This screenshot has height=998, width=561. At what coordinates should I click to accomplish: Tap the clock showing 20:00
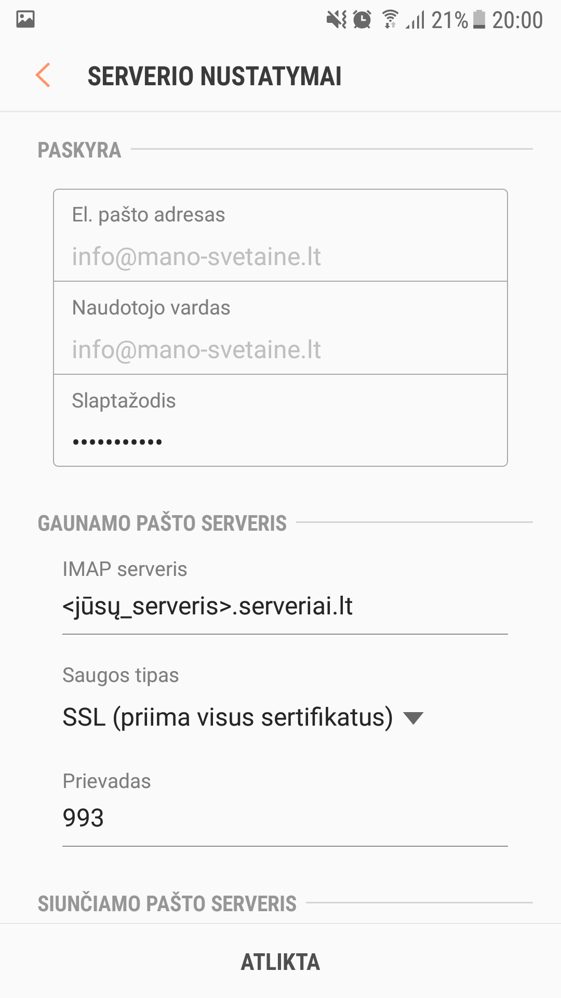click(x=517, y=20)
